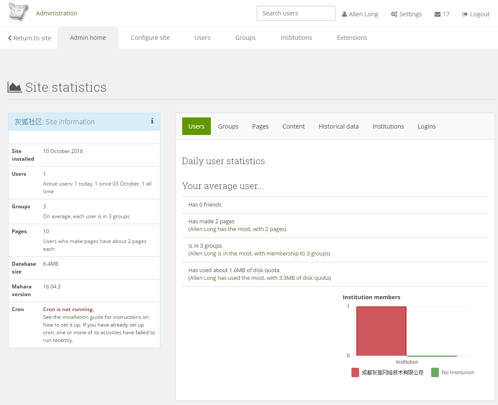Image resolution: width=498 pixels, height=405 pixels.
Task: Open the Extensions menu
Action: (x=352, y=38)
